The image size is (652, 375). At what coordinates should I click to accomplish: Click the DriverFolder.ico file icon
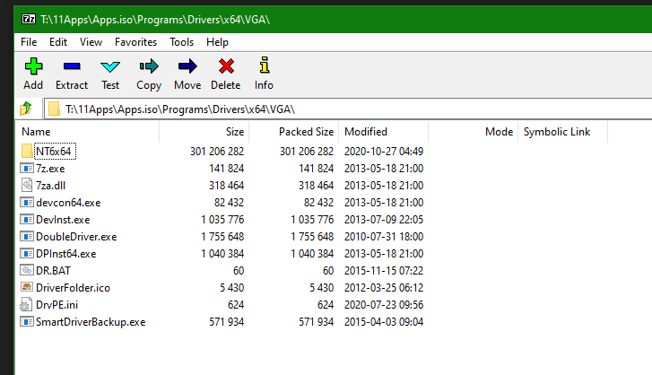27,287
